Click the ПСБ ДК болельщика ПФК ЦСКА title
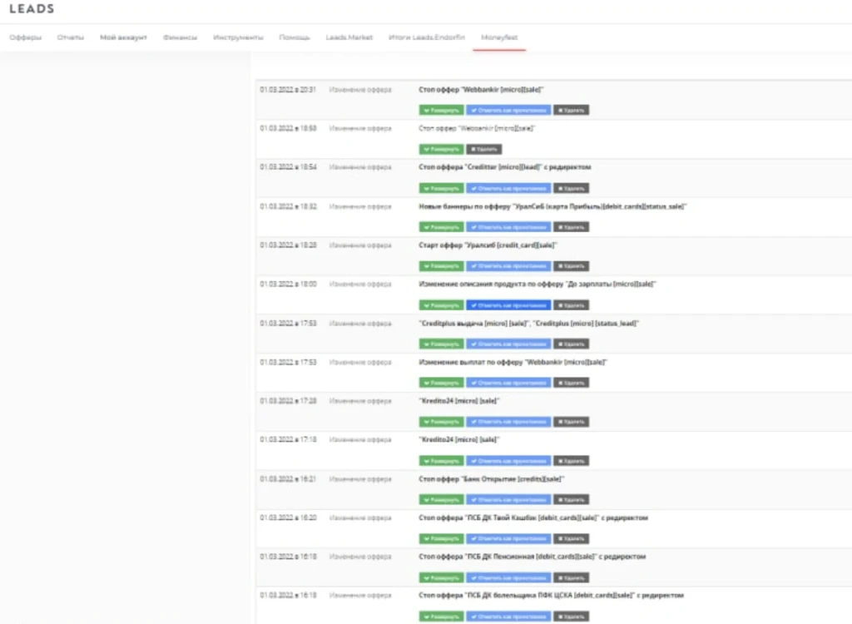Viewport: 852px width, 624px height. tap(551, 595)
